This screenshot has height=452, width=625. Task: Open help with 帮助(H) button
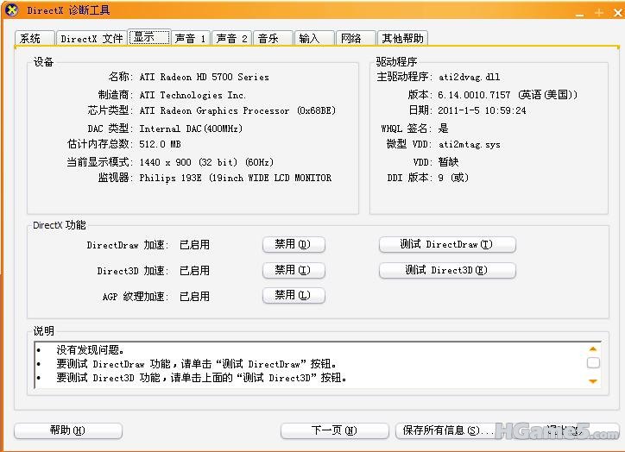68,430
